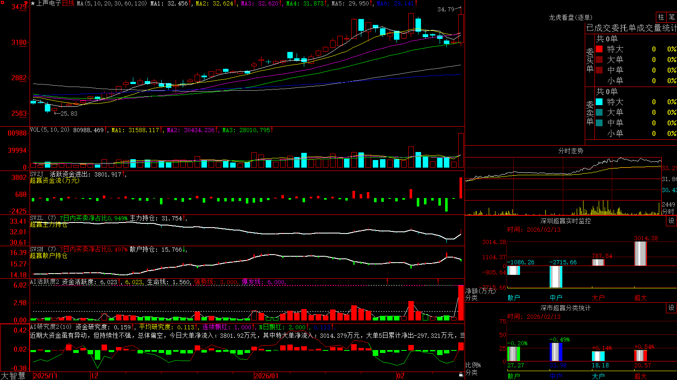The image size is (677, 380).
Task: Click the 34.79 high price label
Action: [x=446, y=9]
